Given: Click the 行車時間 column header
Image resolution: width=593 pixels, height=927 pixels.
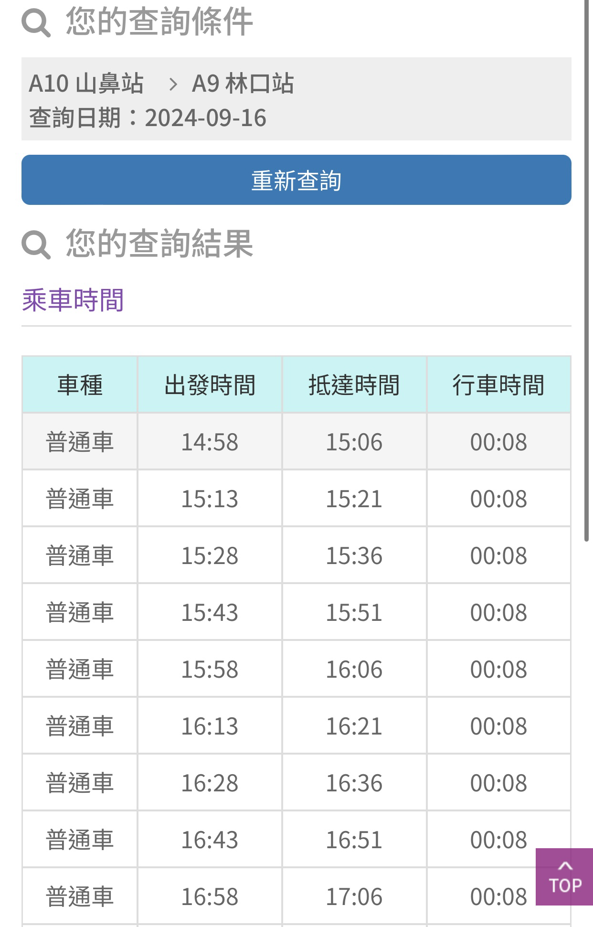Looking at the screenshot, I should click(498, 384).
